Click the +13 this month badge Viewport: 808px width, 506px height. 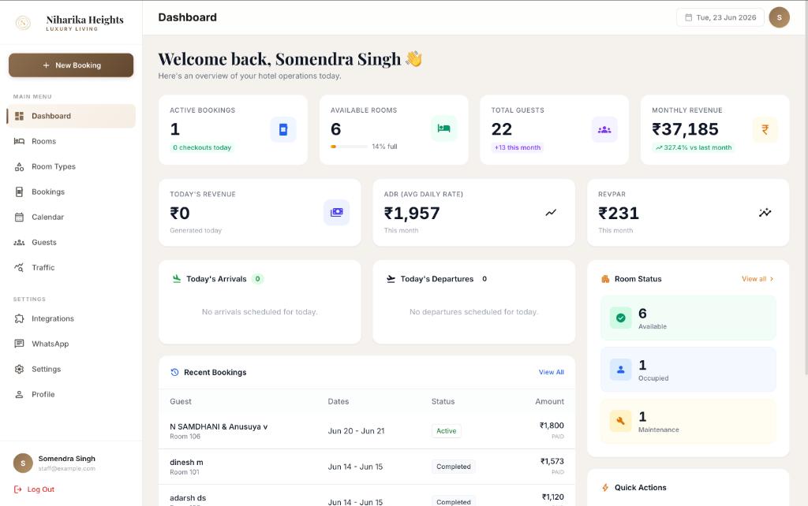coord(518,147)
